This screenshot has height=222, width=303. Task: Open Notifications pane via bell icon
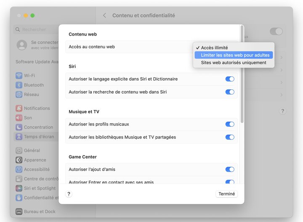(19, 108)
